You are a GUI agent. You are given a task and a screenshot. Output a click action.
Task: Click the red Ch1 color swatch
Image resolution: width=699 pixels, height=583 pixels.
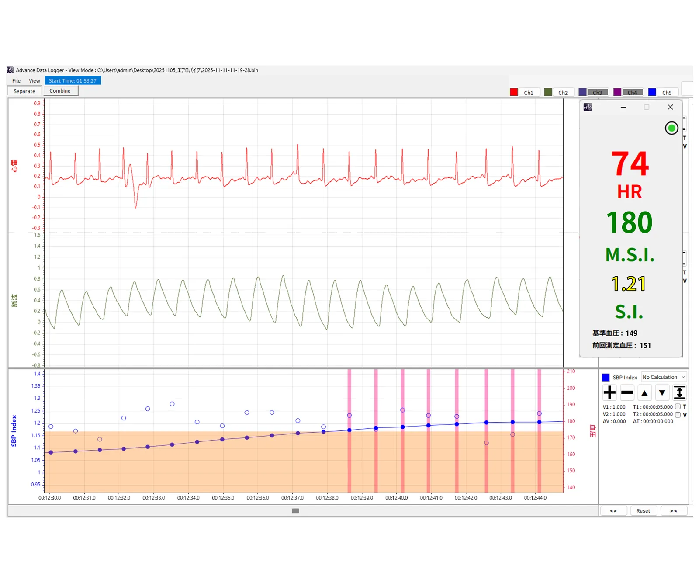[x=514, y=92]
